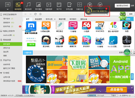Go to home via house icon
The width and height of the screenshot is (135, 98).
tap(40, 14)
